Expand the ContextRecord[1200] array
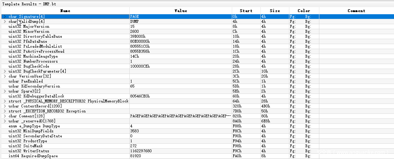Viewport: 394px width, 159px height. click(5, 106)
